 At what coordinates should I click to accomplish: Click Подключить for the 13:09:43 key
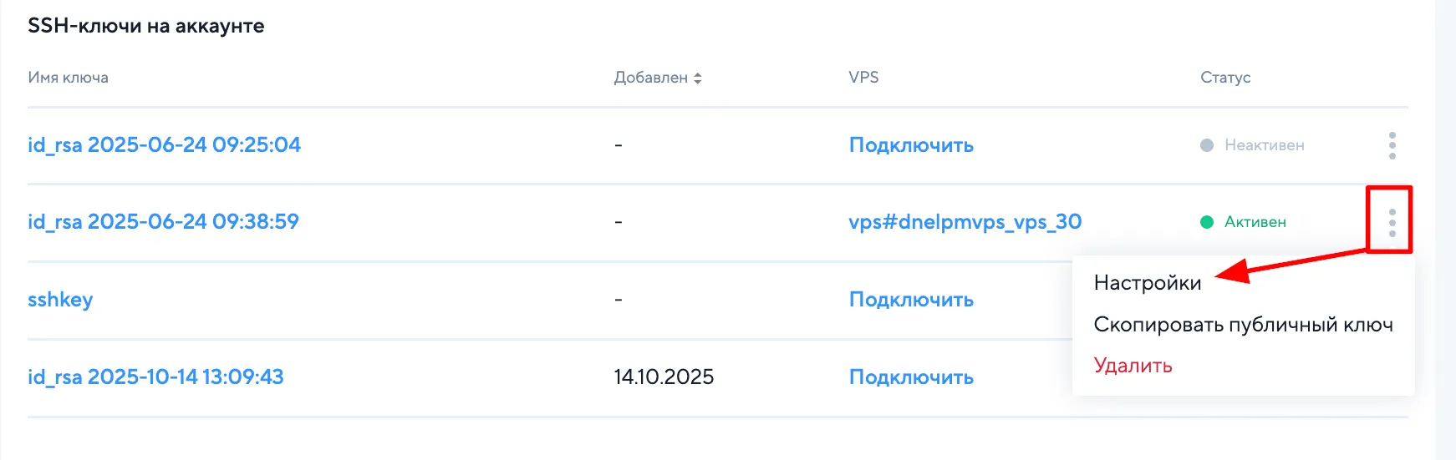coord(911,377)
